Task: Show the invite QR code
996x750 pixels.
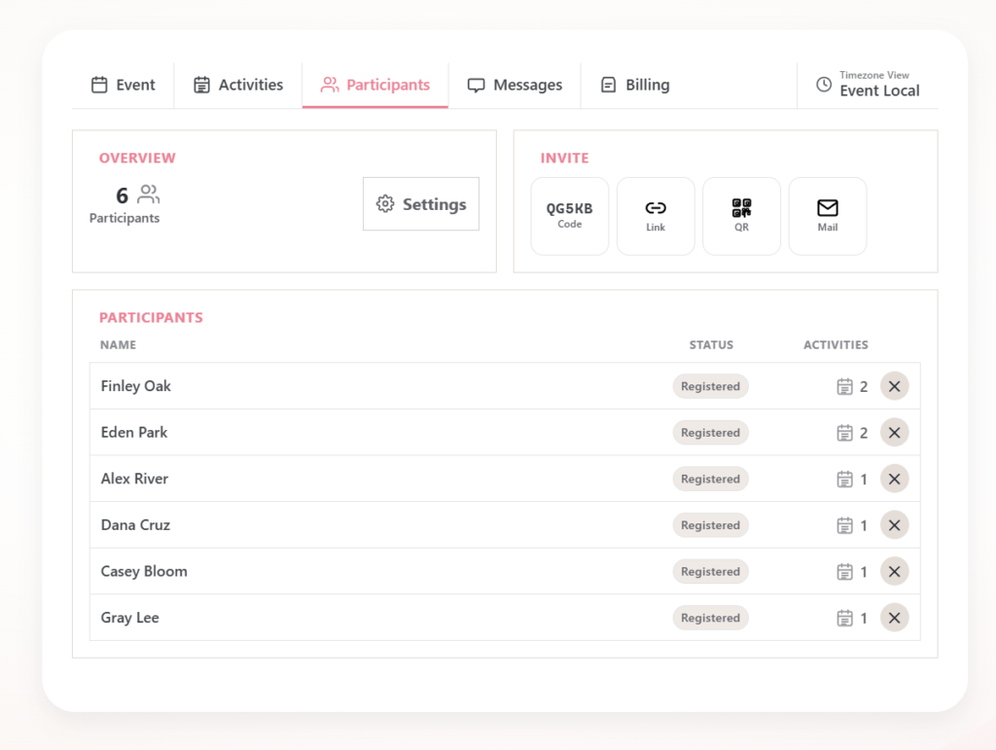Action: pos(741,216)
